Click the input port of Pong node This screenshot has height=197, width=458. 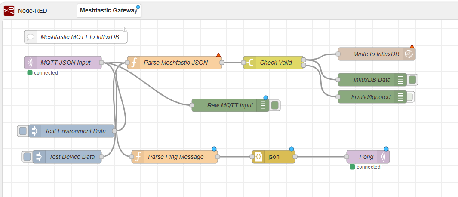(x=347, y=157)
